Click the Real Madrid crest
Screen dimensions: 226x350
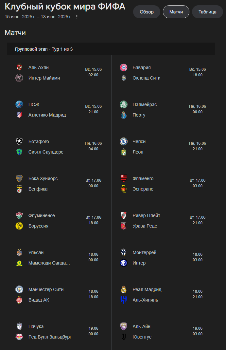[124, 289]
